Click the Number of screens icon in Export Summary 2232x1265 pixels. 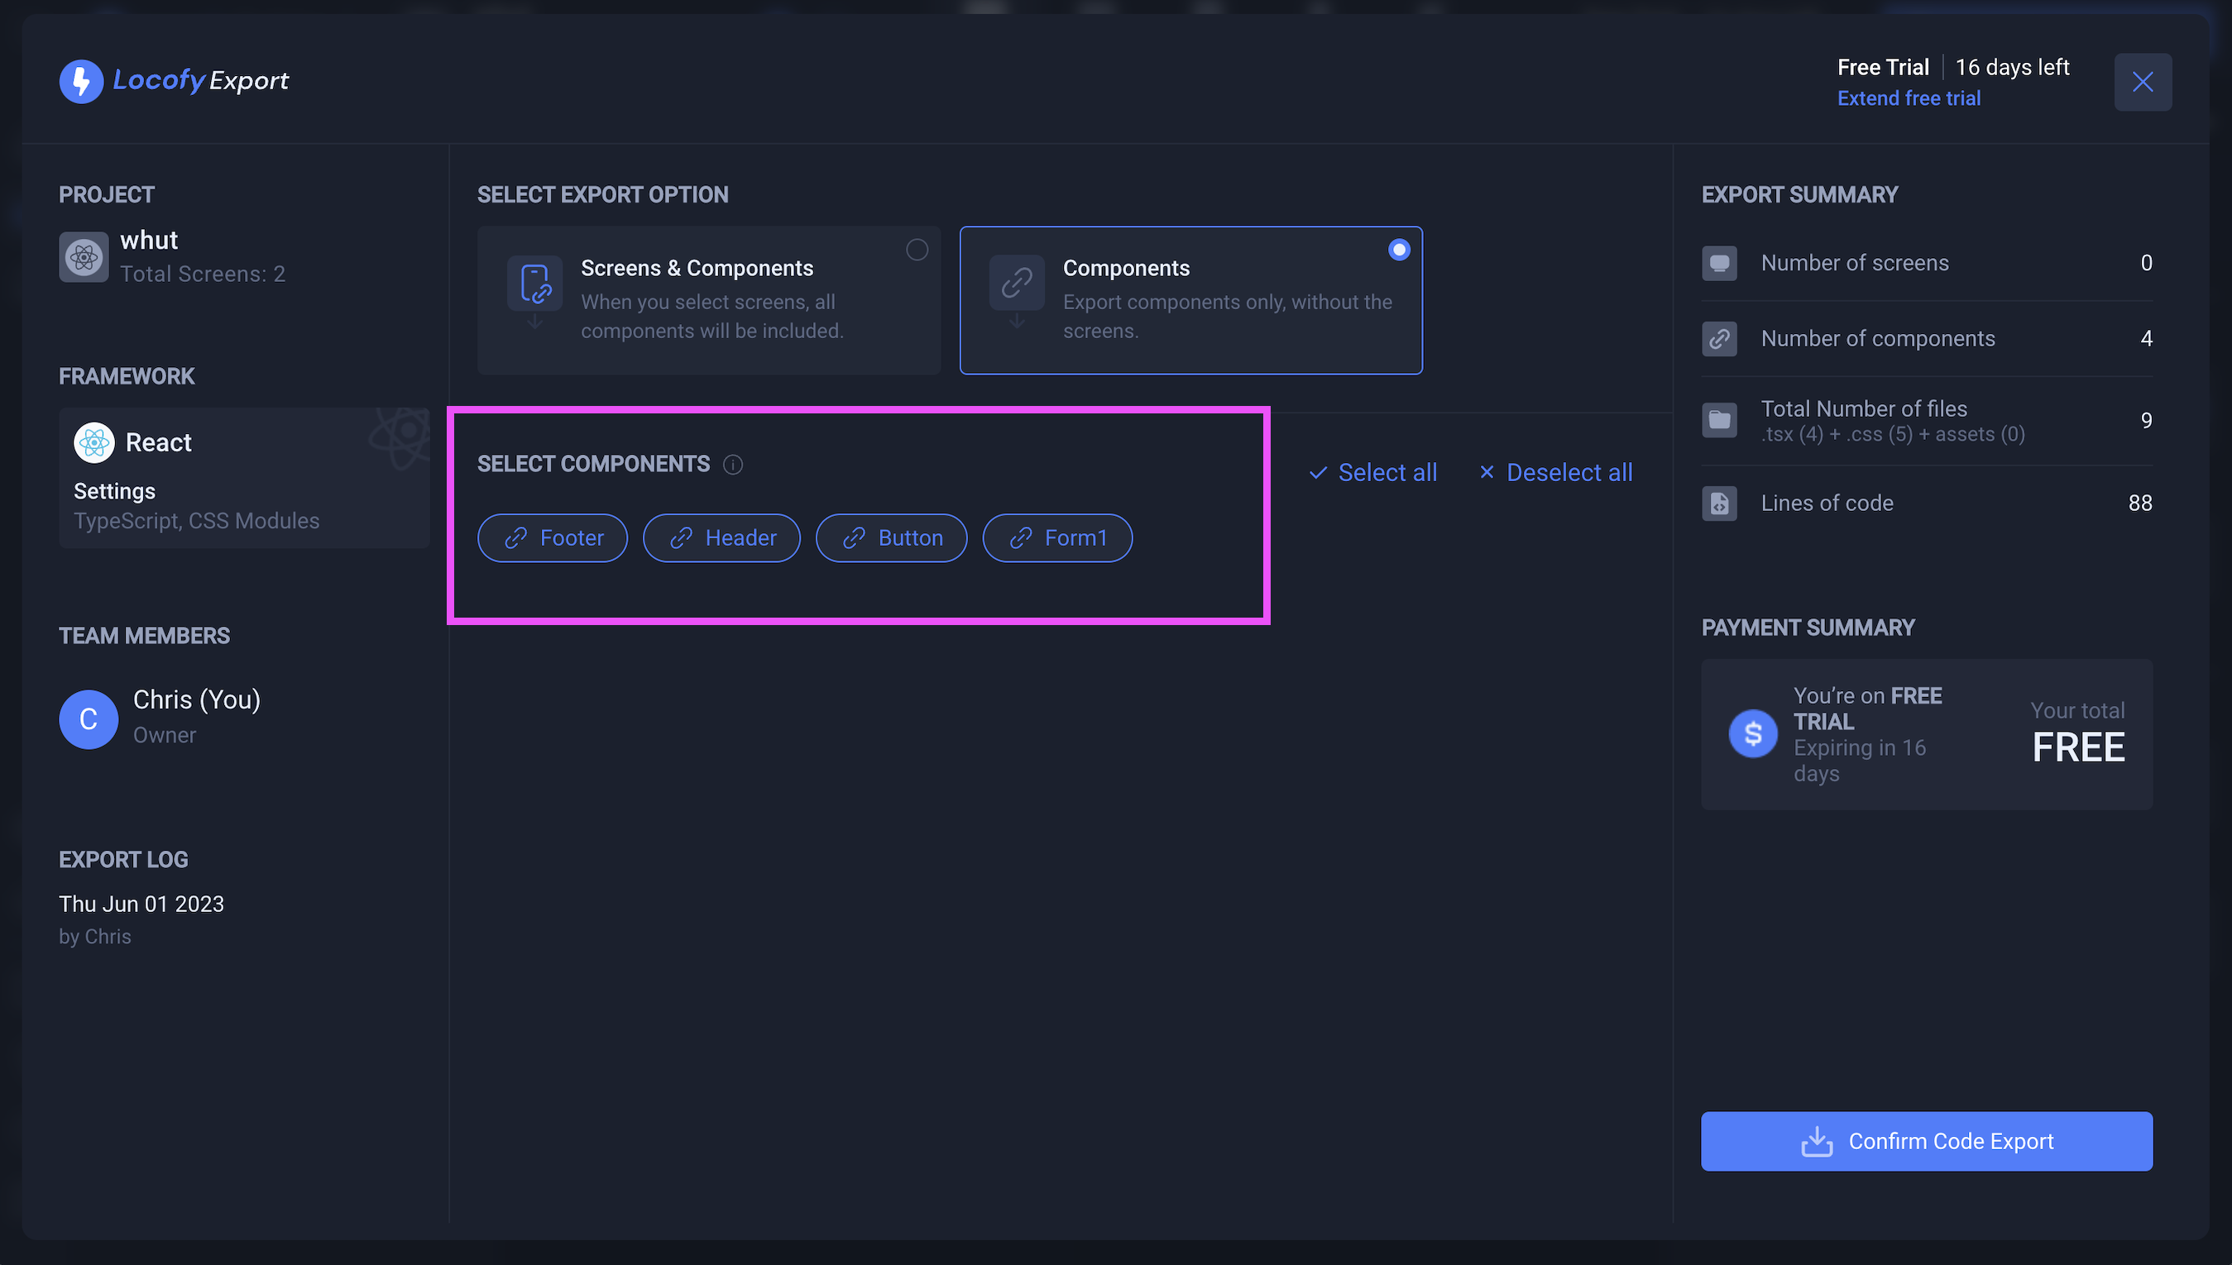1719,262
